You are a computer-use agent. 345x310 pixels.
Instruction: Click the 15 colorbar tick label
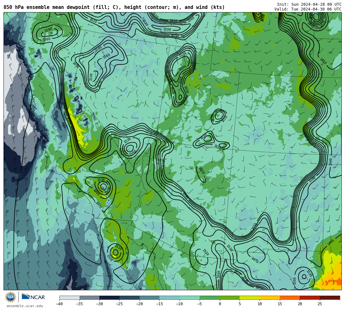point(280,304)
